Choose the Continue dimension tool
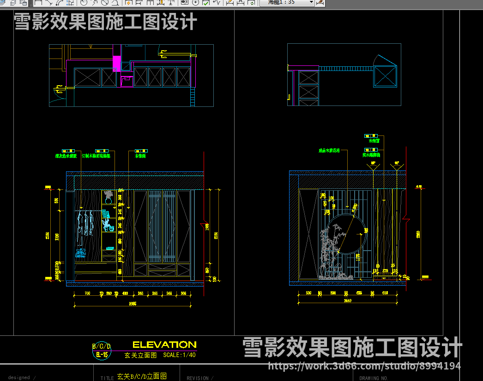Image resolution: width=483 pixels, height=381 pixels. (150, 2)
